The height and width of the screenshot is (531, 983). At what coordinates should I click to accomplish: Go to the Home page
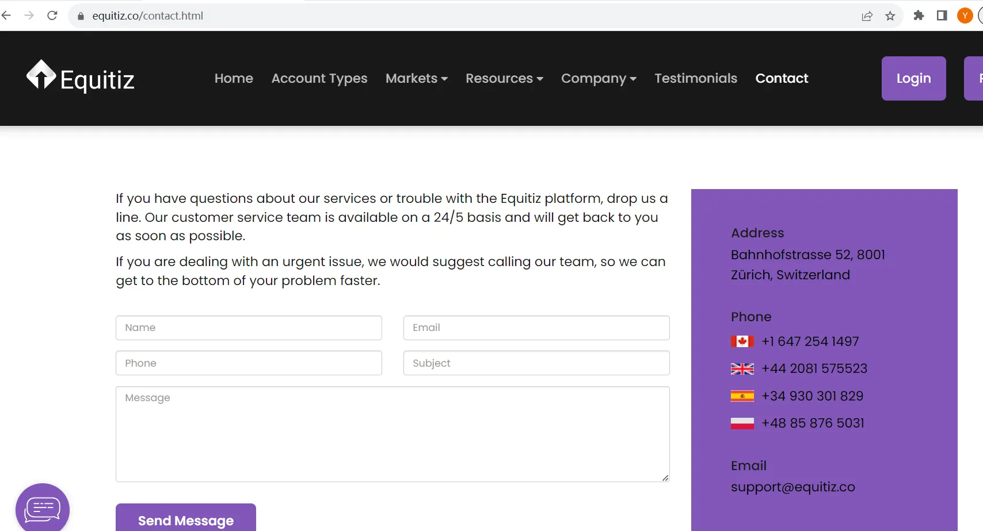[x=234, y=78]
